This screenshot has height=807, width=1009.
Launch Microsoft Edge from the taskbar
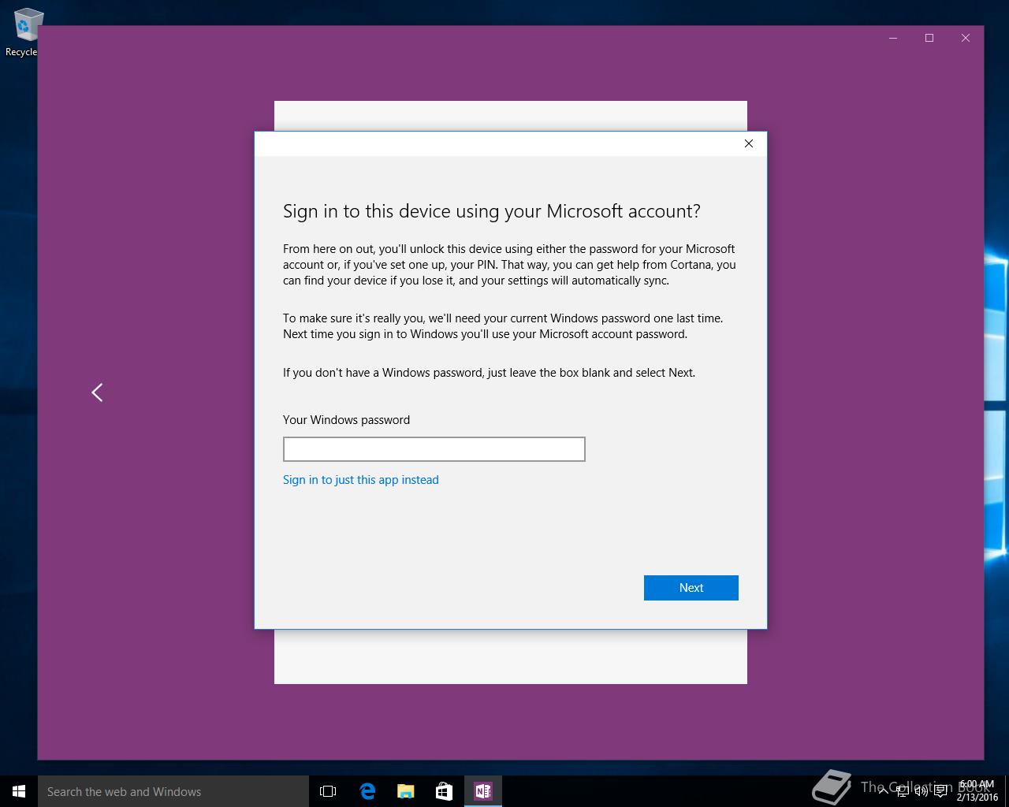coord(367,791)
